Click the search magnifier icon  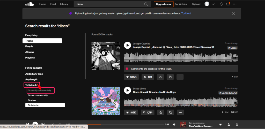coord(146,4)
